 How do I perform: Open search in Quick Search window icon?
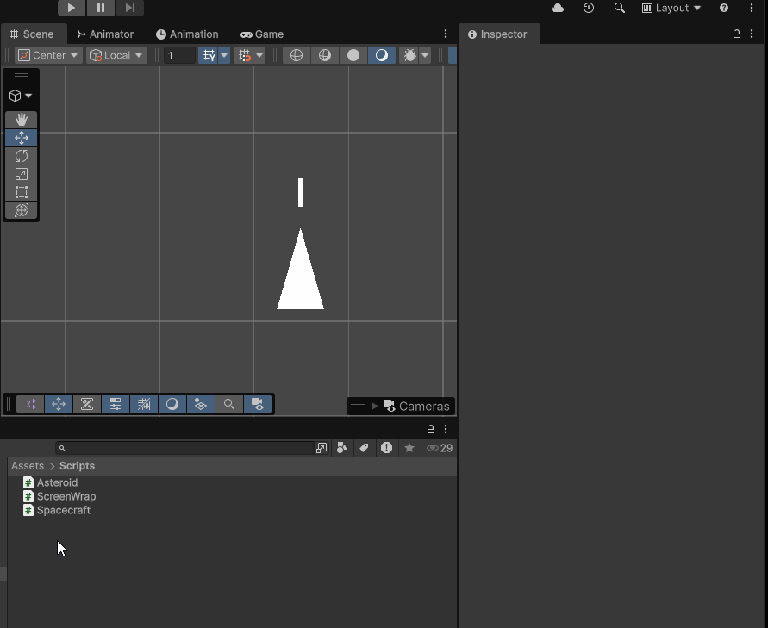pyautogui.click(x=322, y=448)
